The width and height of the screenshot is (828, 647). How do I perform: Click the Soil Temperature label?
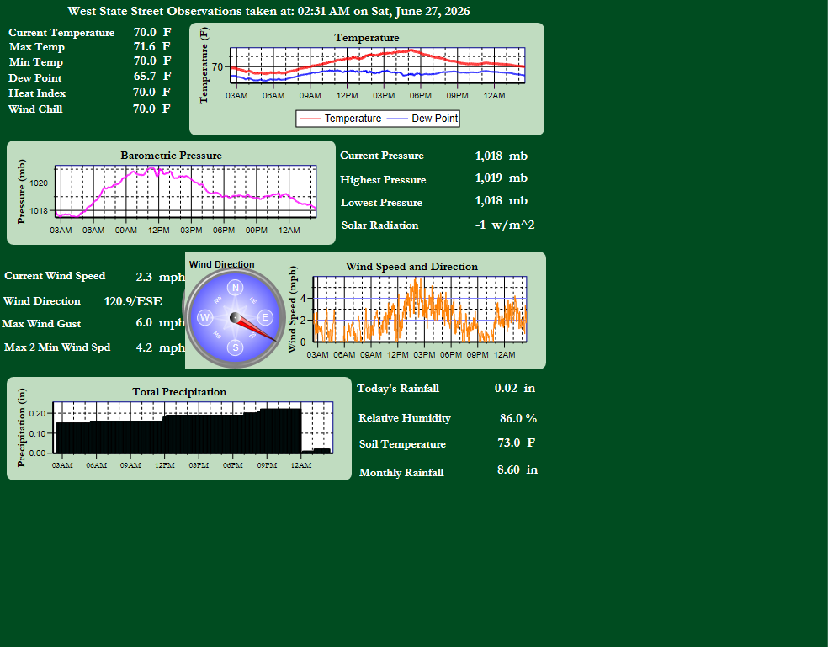[402, 443]
